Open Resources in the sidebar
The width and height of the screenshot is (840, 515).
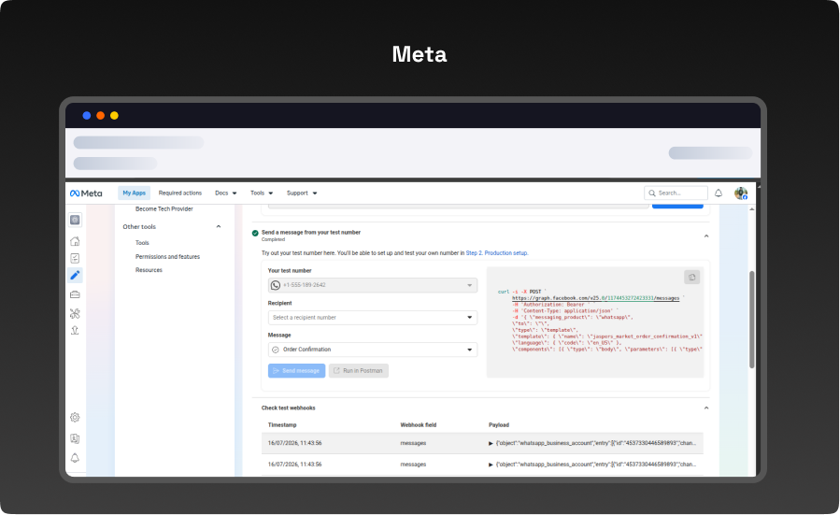tap(149, 270)
